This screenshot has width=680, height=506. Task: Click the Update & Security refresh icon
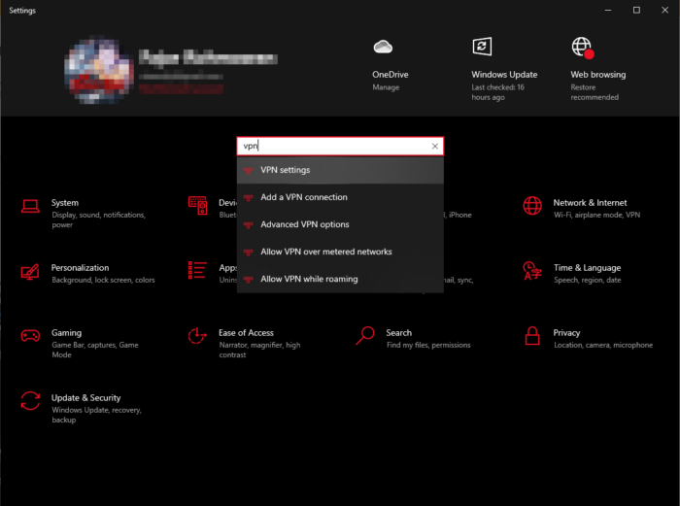(30, 401)
